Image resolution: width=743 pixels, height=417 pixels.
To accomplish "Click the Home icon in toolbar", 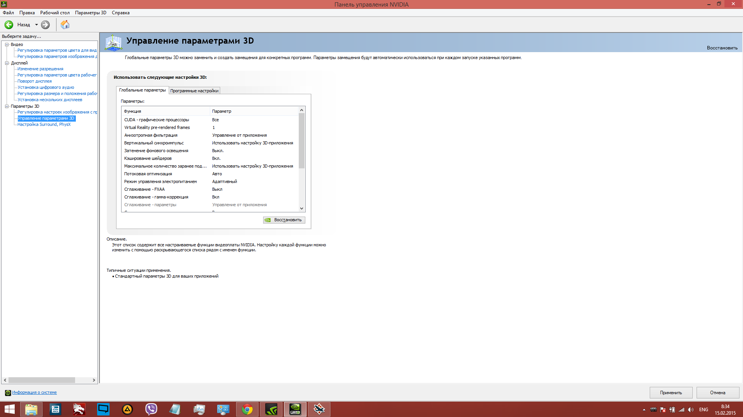I will point(65,25).
